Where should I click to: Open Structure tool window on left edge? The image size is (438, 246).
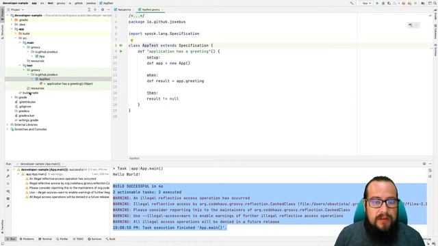(x=2, y=32)
